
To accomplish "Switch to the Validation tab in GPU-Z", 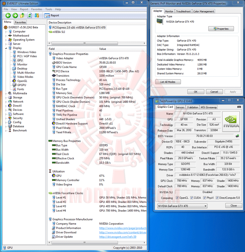I will (x=193, y=107).
